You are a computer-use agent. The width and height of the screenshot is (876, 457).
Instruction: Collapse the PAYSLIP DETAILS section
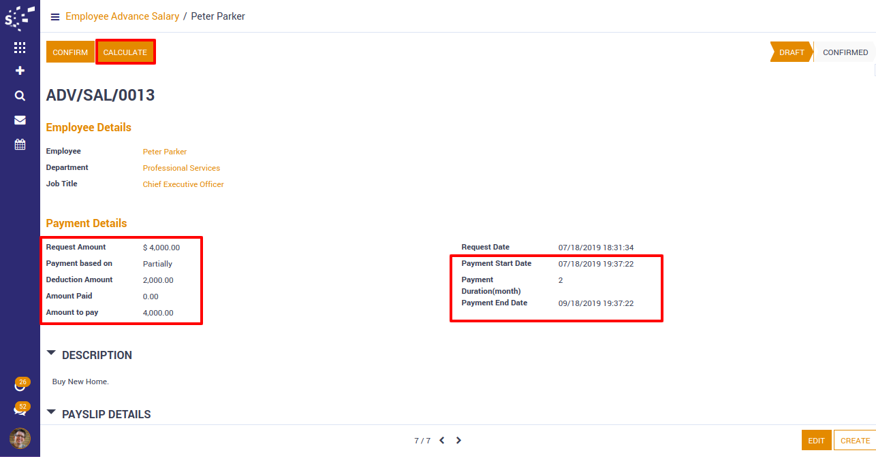point(52,413)
